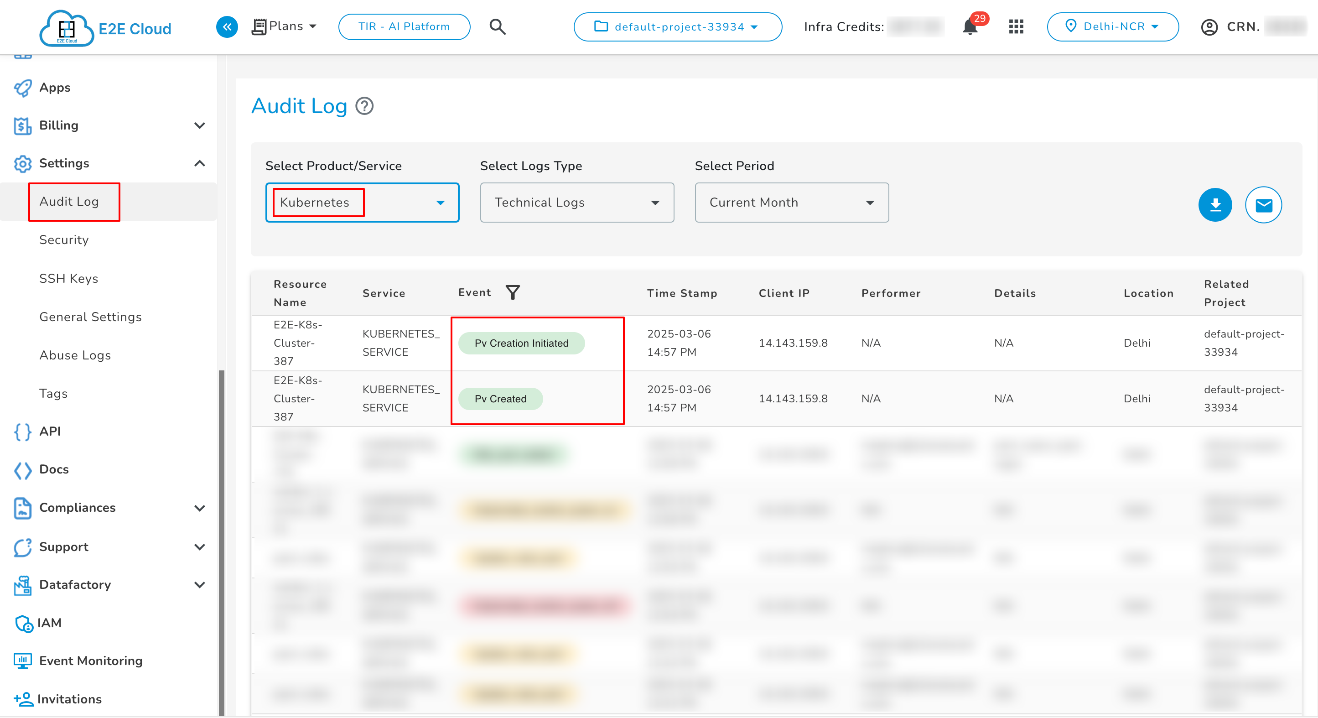Change the Delhi-NCR region selector
Image resolution: width=1318 pixels, height=718 pixels.
point(1113,26)
